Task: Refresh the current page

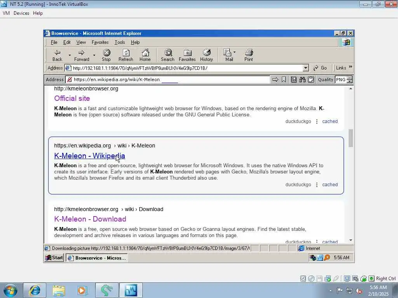Action: pos(126,55)
